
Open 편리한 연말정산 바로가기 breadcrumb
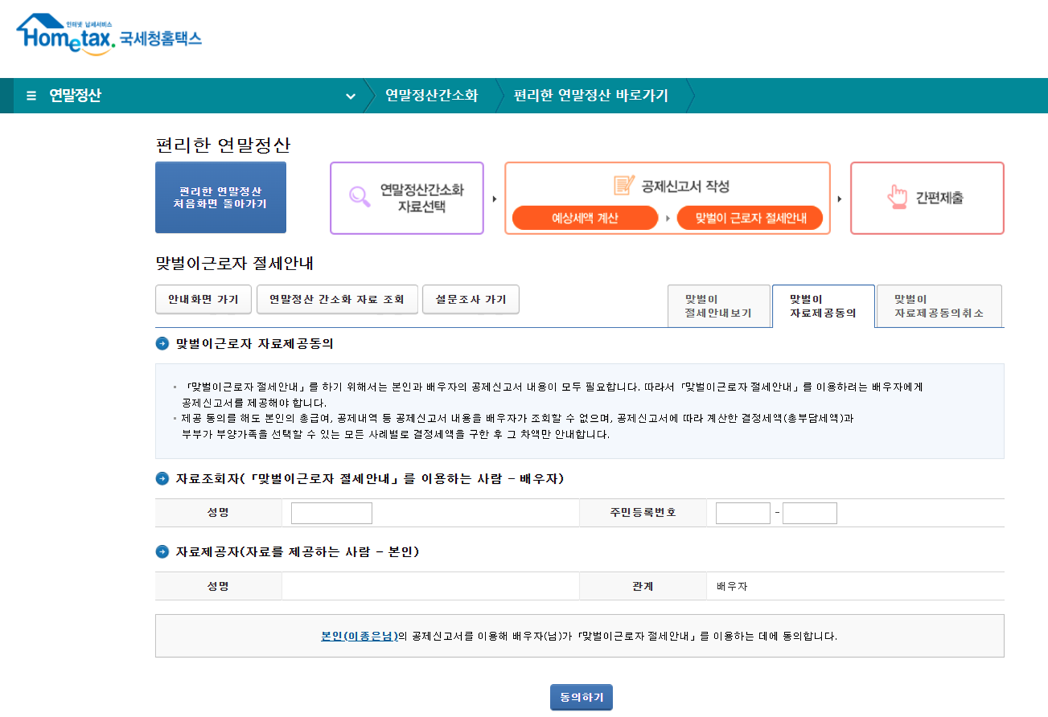[591, 96]
